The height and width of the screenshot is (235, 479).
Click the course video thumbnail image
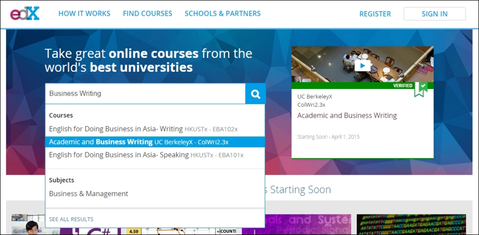[362, 64]
